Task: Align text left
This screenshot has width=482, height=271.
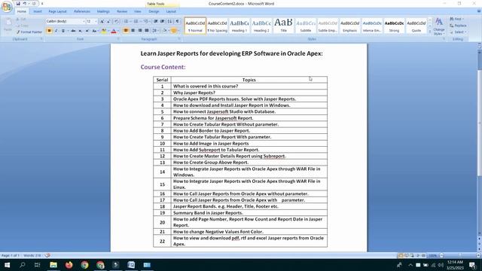Action: [126, 31]
